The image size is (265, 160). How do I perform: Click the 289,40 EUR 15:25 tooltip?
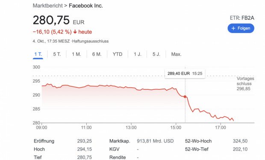pos(185,74)
